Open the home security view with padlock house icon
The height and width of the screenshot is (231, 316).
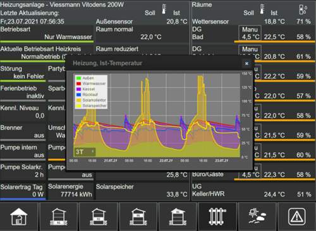point(19,216)
